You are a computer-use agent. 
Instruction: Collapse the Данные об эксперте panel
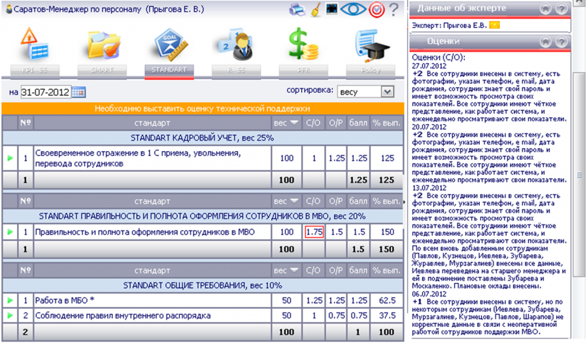click(x=546, y=9)
